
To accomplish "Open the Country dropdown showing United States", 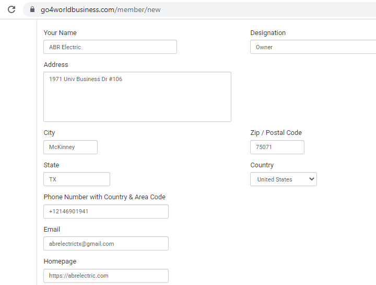I will tap(284, 179).
